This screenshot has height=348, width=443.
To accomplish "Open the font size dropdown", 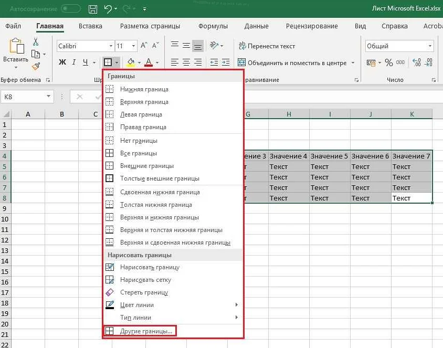I will [x=133, y=46].
